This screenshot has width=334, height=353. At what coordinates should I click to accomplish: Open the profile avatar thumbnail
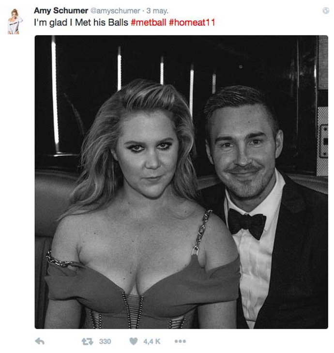[x=15, y=21]
